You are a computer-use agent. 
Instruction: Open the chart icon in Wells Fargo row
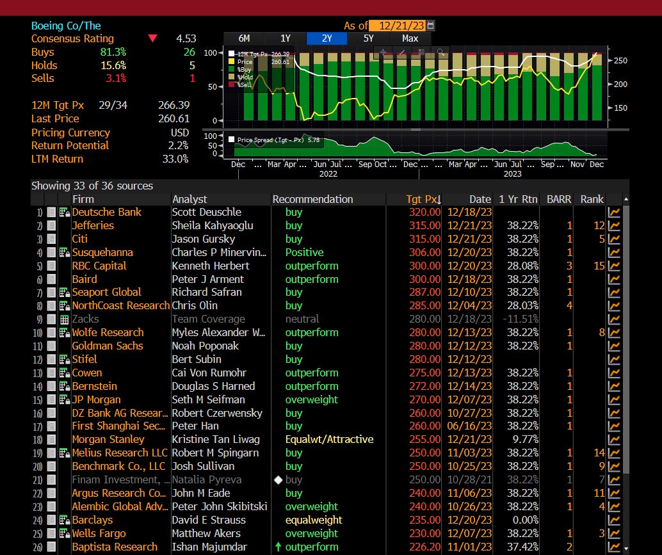point(614,533)
